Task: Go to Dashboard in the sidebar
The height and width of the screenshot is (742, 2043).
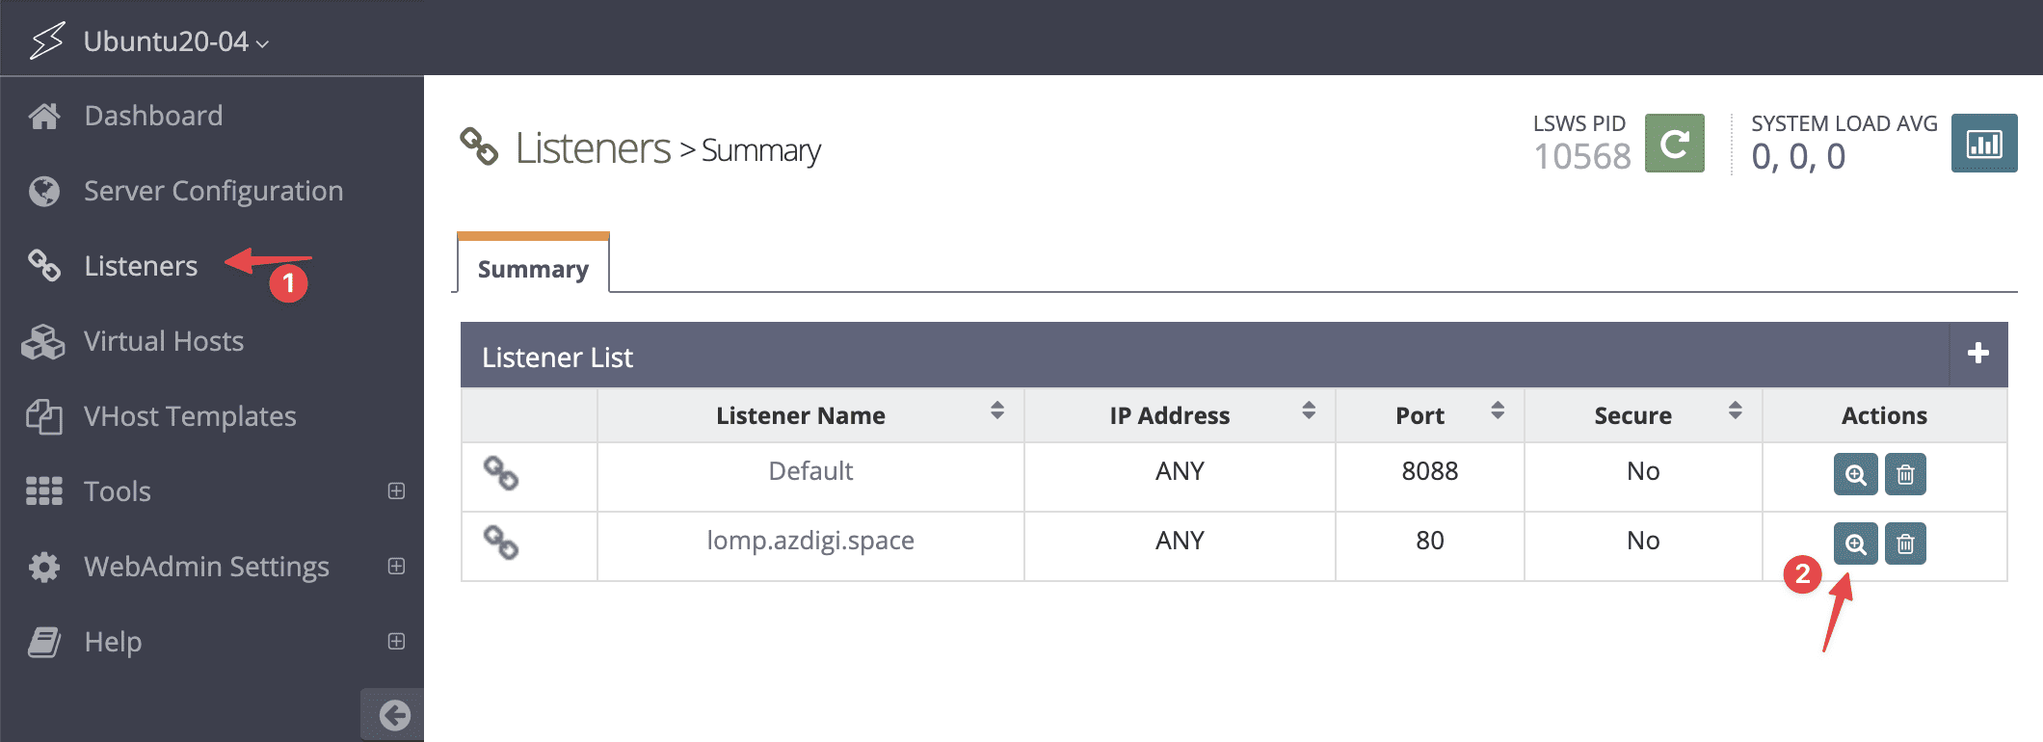Action: [153, 116]
